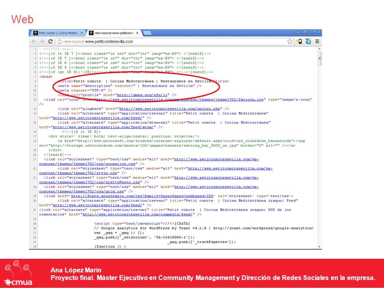This screenshot has height=288, width=384.
Task: Click the Google Analytics for WordPress comment line
Action: [204, 228]
